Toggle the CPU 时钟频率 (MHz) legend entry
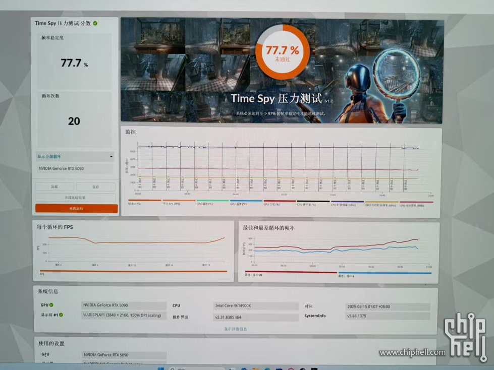This screenshot has width=494, height=370. (x=347, y=204)
